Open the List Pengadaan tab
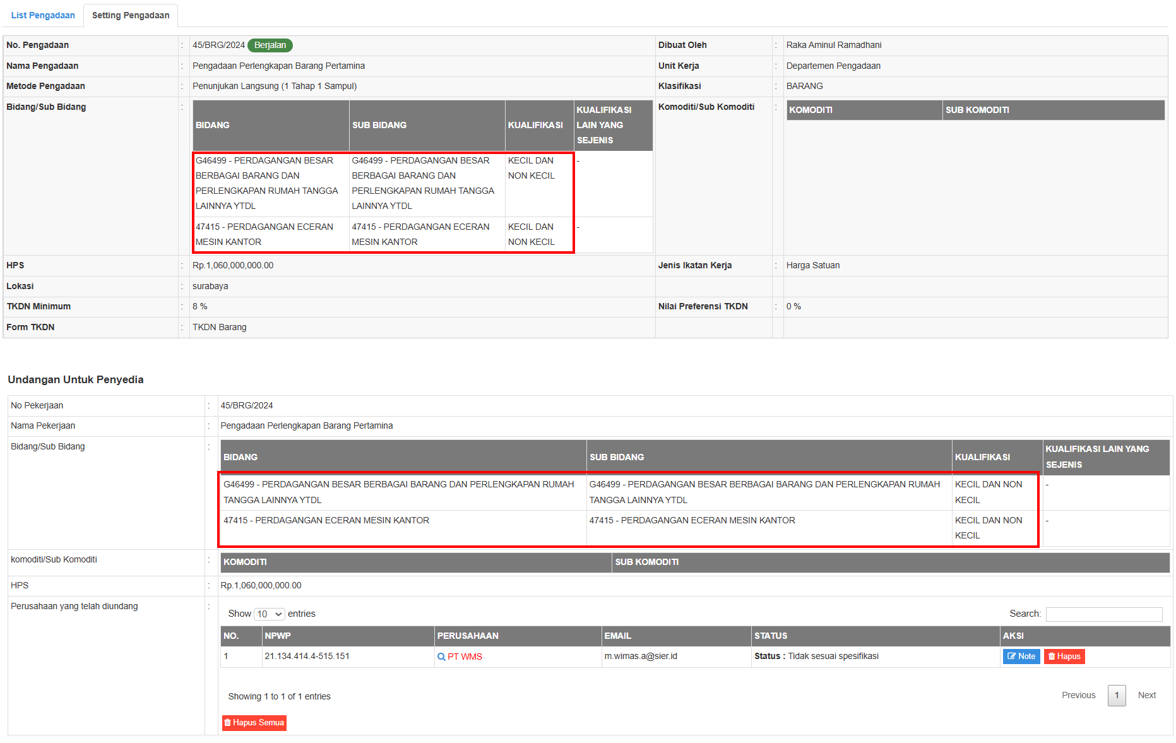Image resolution: width=1176 pixels, height=743 pixels. [x=43, y=15]
